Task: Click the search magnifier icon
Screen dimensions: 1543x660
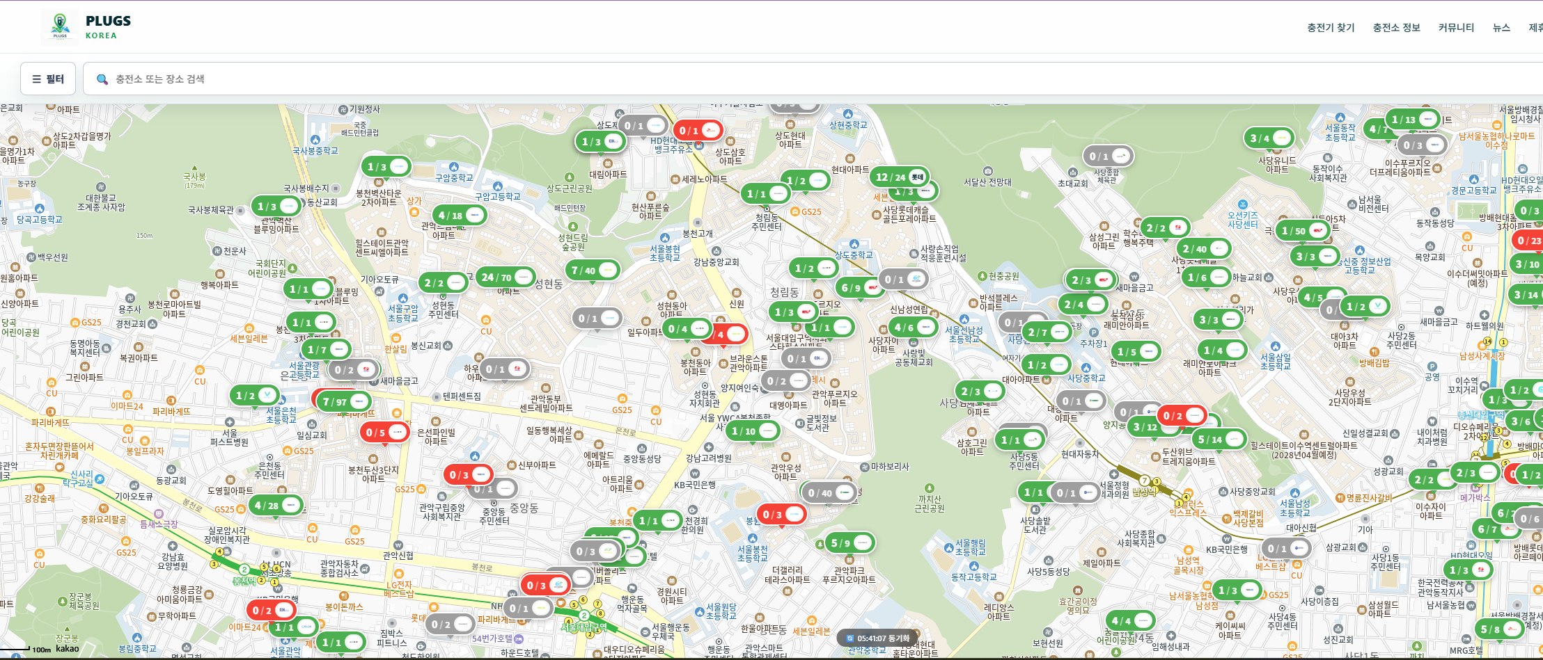Action: pyautogui.click(x=102, y=79)
